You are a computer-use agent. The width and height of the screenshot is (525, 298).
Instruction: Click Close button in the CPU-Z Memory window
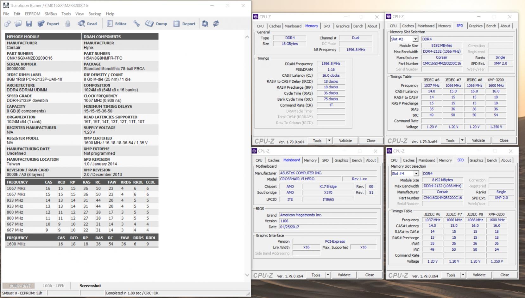point(371,141)
